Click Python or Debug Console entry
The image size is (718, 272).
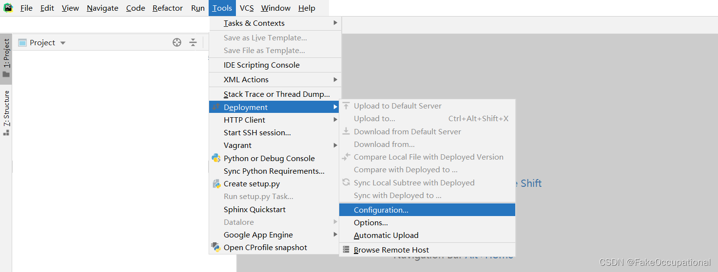pos(275,158)
